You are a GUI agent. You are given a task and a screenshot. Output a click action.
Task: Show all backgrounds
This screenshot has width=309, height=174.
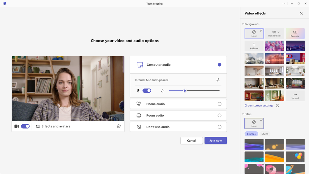[x=295, y=96]
